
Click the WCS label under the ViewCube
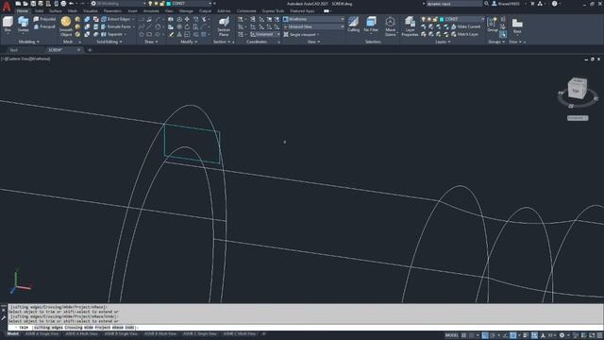pyautogui.click(x=578, y=118)
